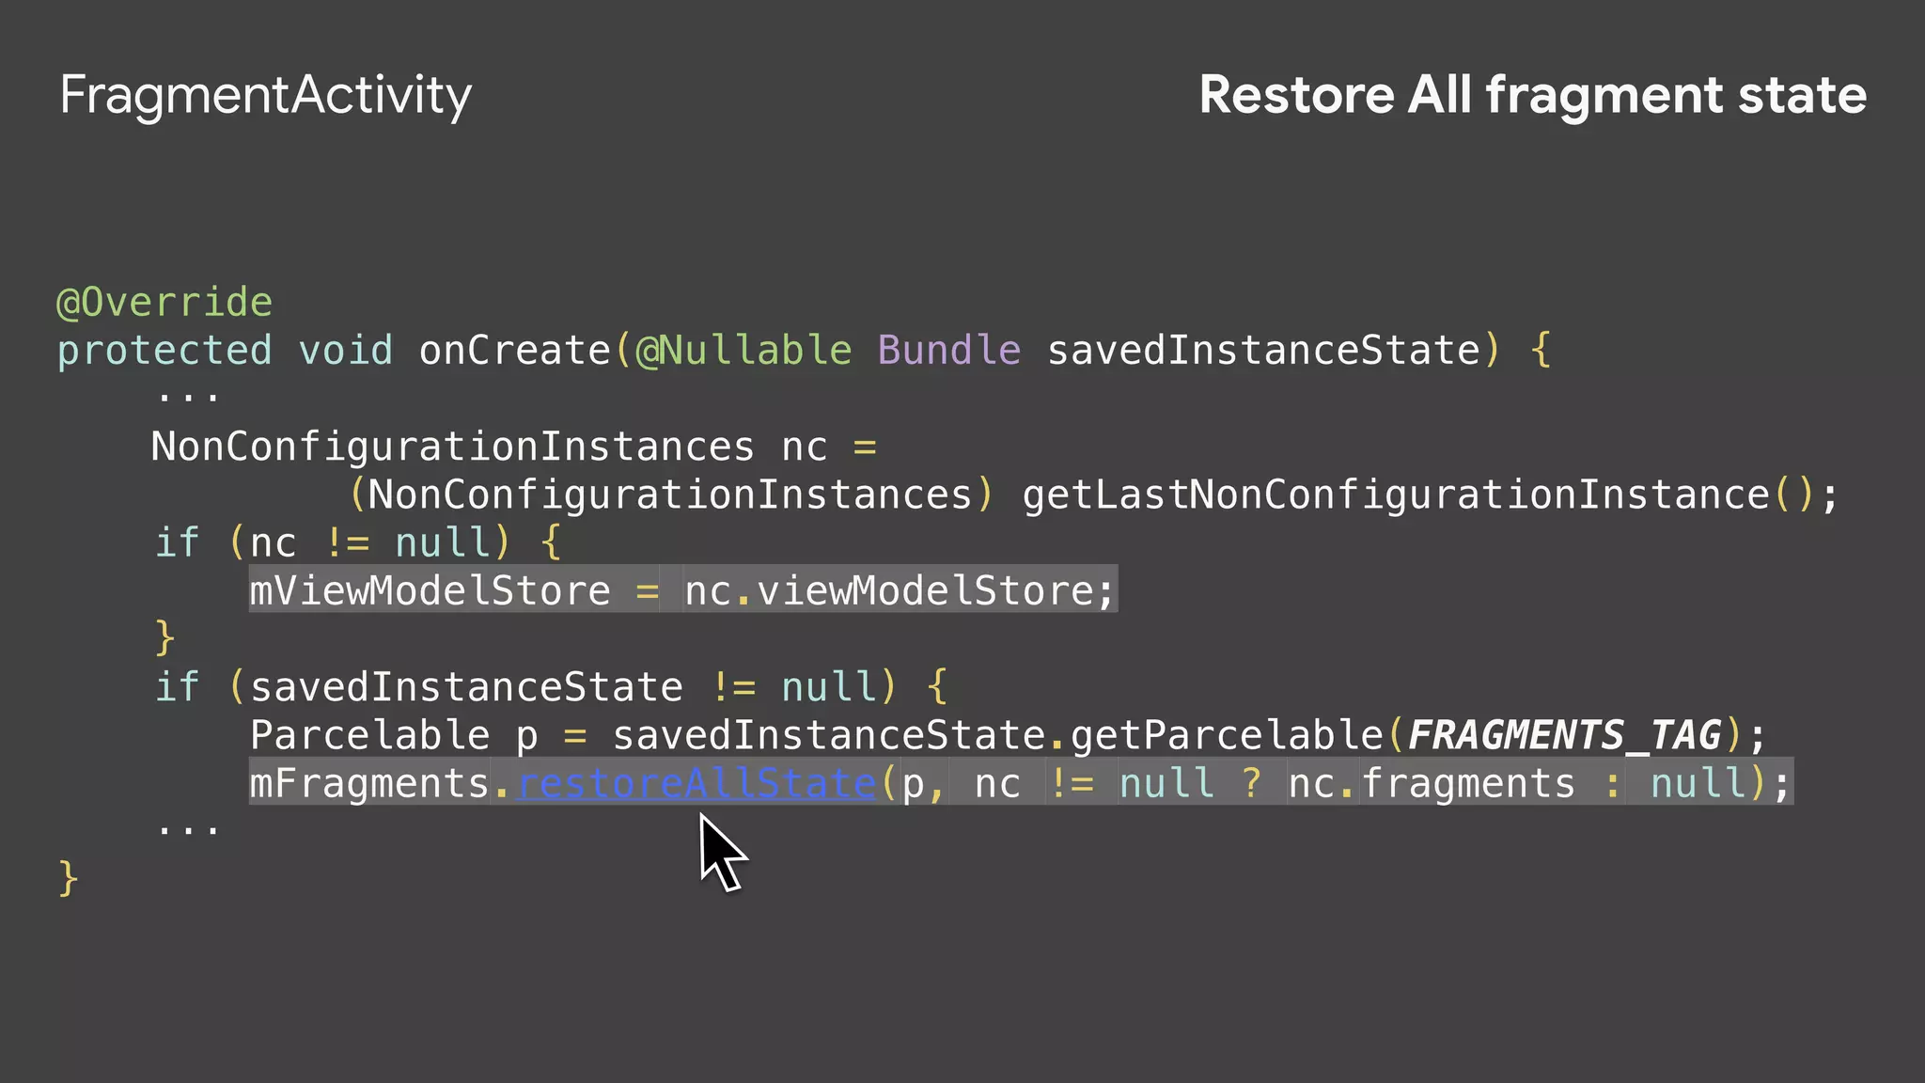Click 'if (savedInstanceState != null) {' condition
This screenshot has height=1083, width=1925.
[552, 687]
